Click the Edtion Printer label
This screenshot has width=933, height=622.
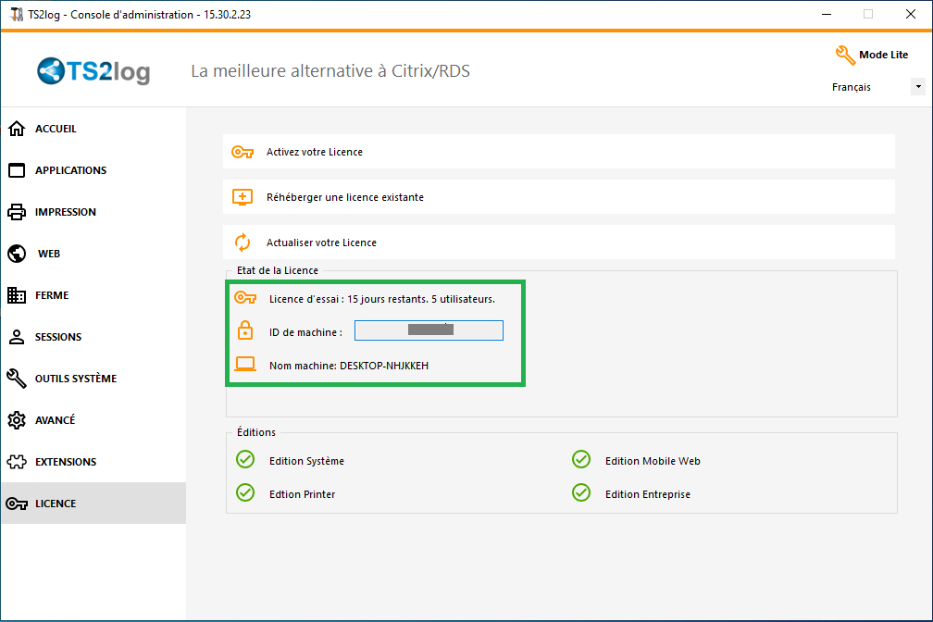303,494
